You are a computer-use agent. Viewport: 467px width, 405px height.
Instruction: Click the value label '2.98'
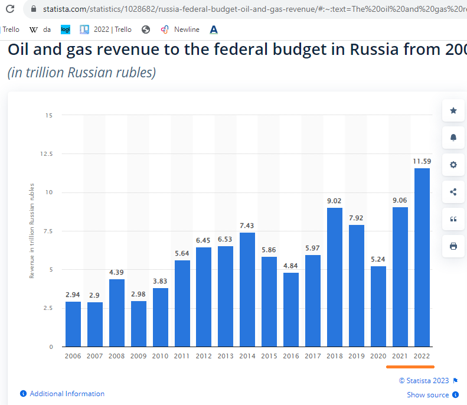(138, 294)
